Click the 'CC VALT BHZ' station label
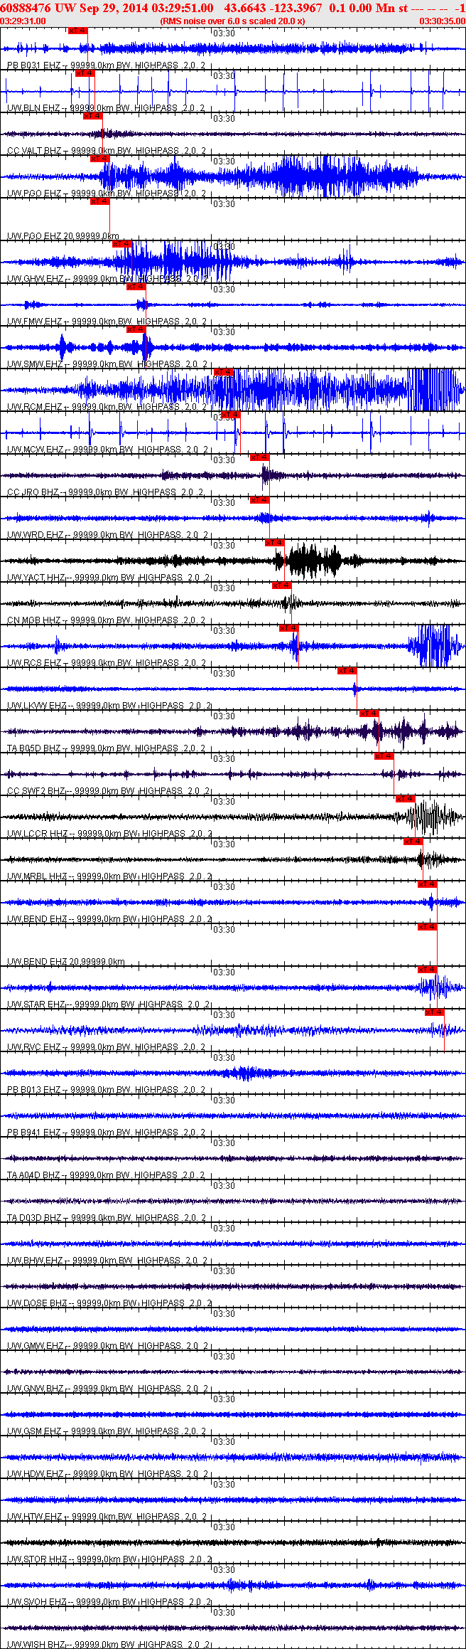Screen dimensions: 466x1649 coord(34,151)
